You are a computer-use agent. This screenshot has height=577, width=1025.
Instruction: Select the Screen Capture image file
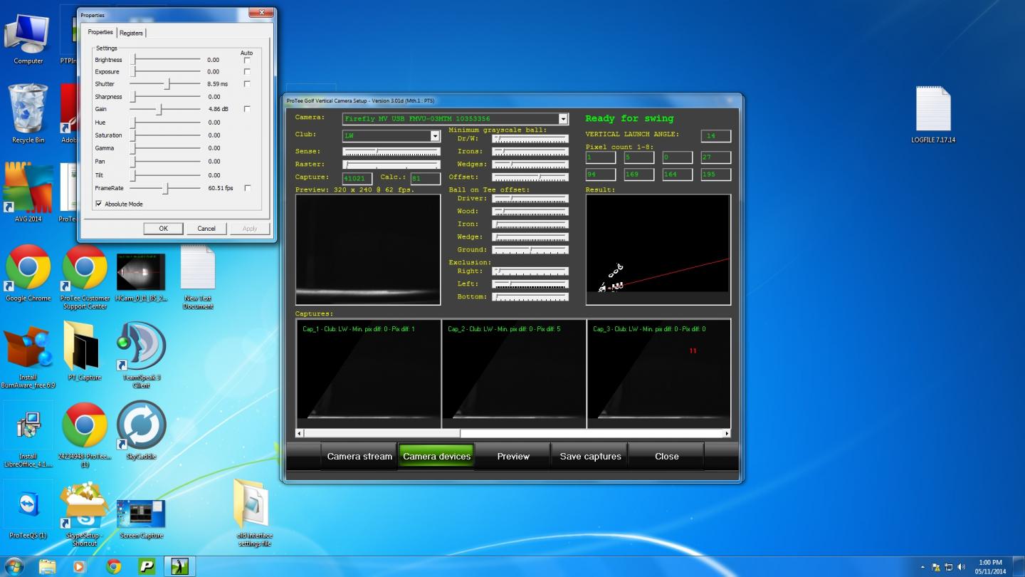tap(141, 519)
